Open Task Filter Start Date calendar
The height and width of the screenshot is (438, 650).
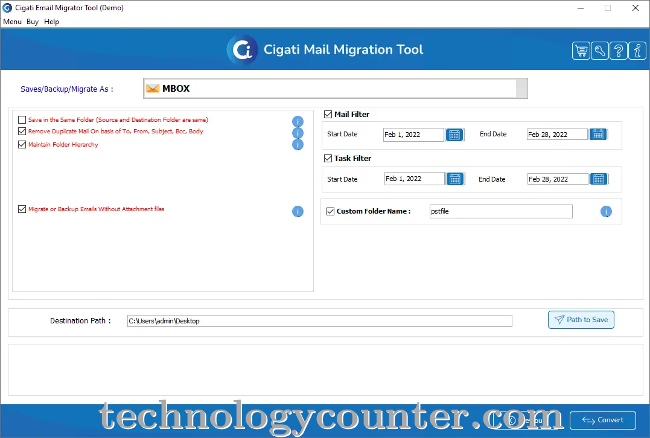click(x=455, y=179)
